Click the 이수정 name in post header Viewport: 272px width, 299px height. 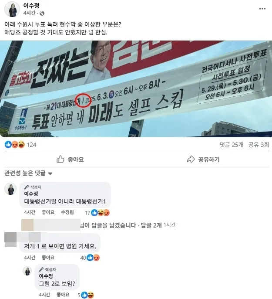31,5
